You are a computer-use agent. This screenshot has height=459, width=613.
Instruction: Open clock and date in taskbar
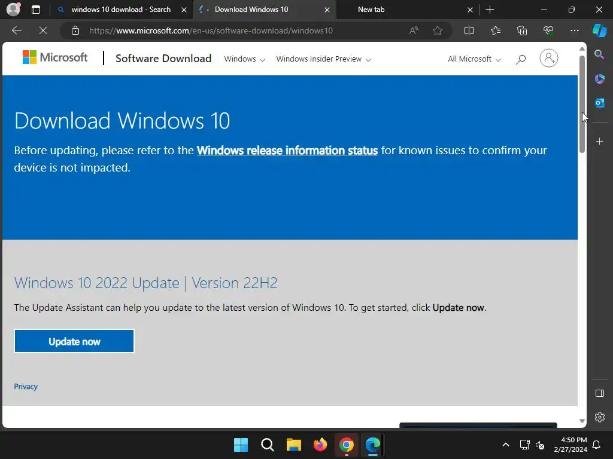[570, 445]
